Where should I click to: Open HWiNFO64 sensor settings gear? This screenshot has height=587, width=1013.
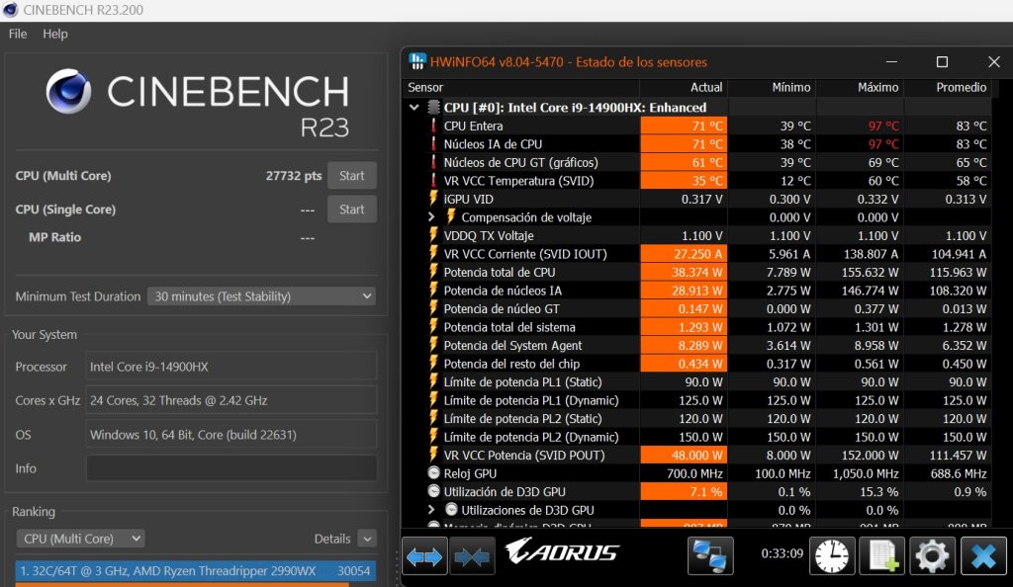coord(932,555)
